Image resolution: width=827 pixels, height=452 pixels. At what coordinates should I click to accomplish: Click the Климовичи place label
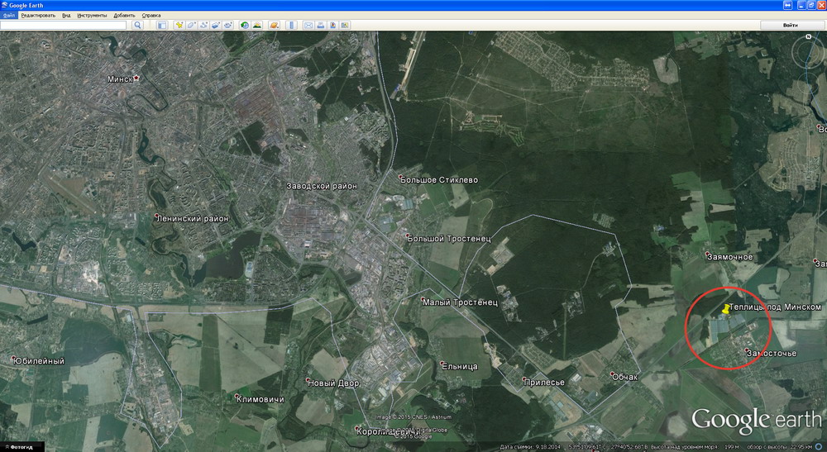(261, 399)
